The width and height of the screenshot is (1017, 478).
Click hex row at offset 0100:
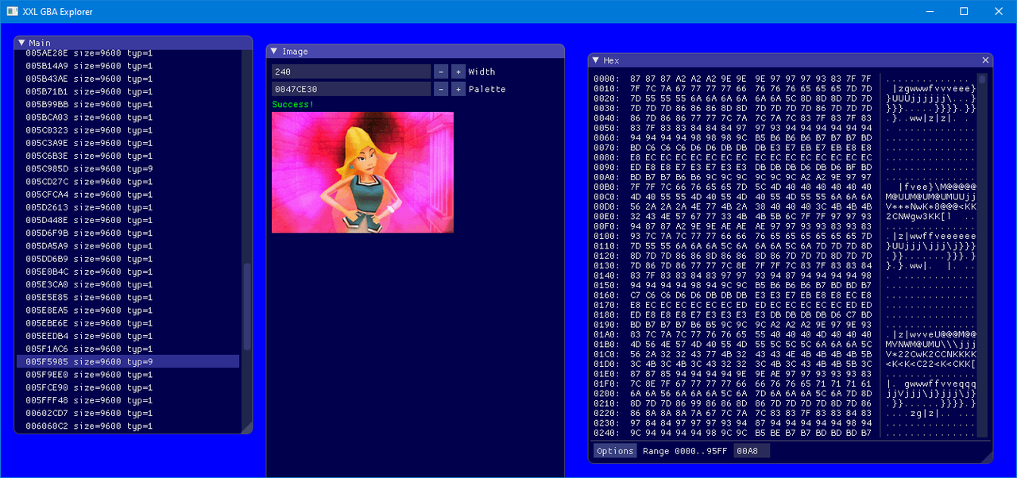click(785, 236)
